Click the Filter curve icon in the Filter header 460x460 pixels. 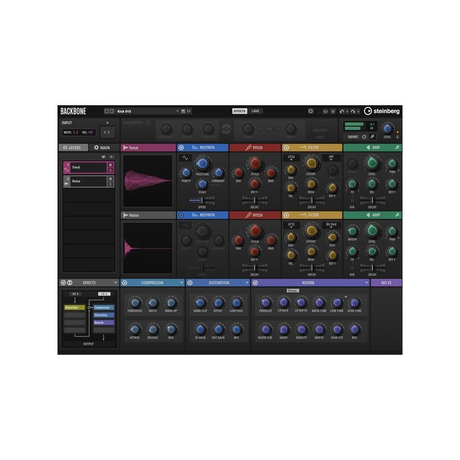tap(303, 147)
